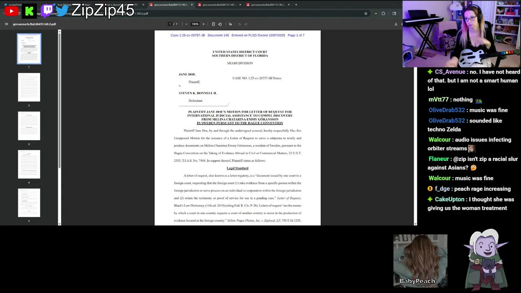Image resolution: width=521 pixels, height=293 pixels.
Task: Switch to the third gov.uscourts PDF tab
Action: pos(267,5)
